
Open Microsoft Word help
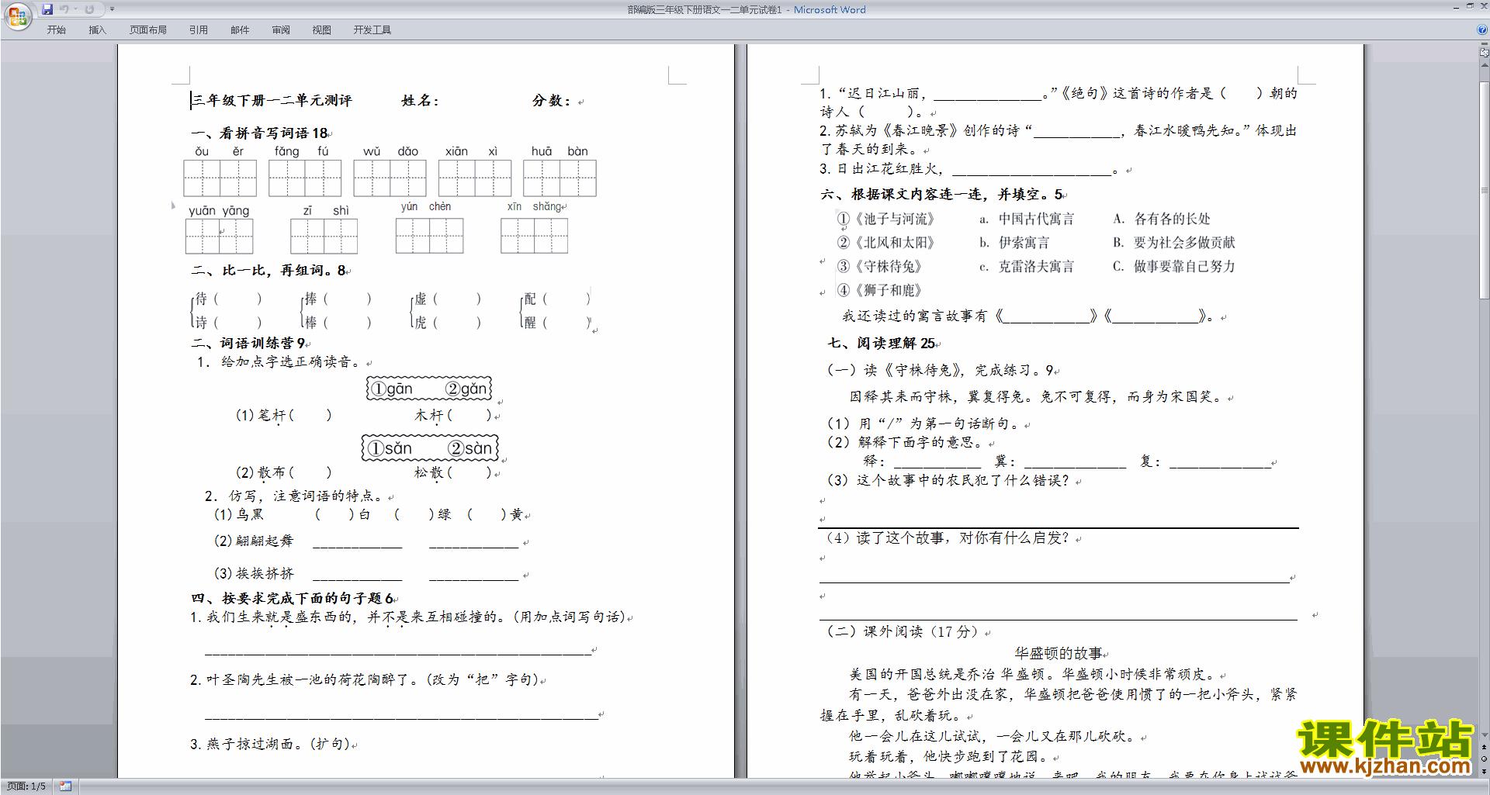(x=1482, y=30)
